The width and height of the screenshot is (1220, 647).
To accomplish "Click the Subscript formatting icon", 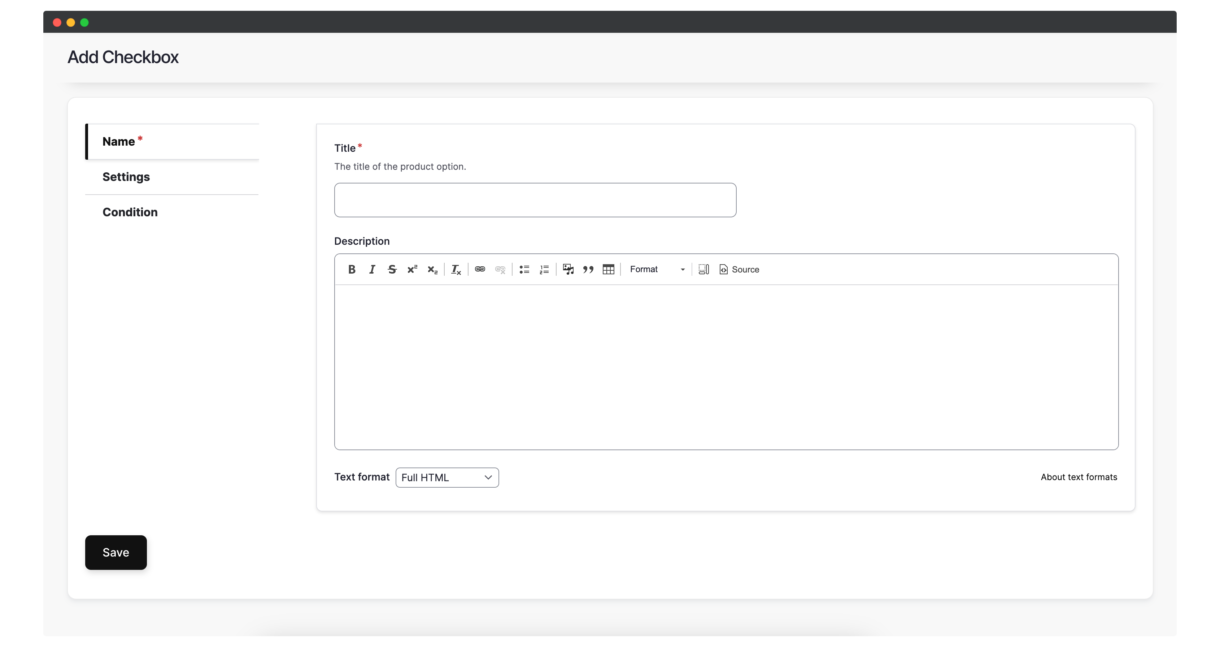I will (x=432, y=269).
